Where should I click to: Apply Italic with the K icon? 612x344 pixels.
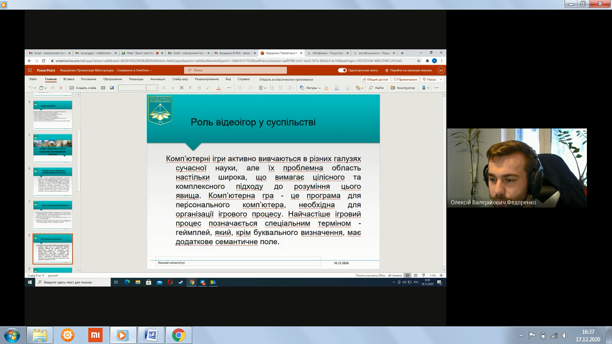tap(190, 88)
